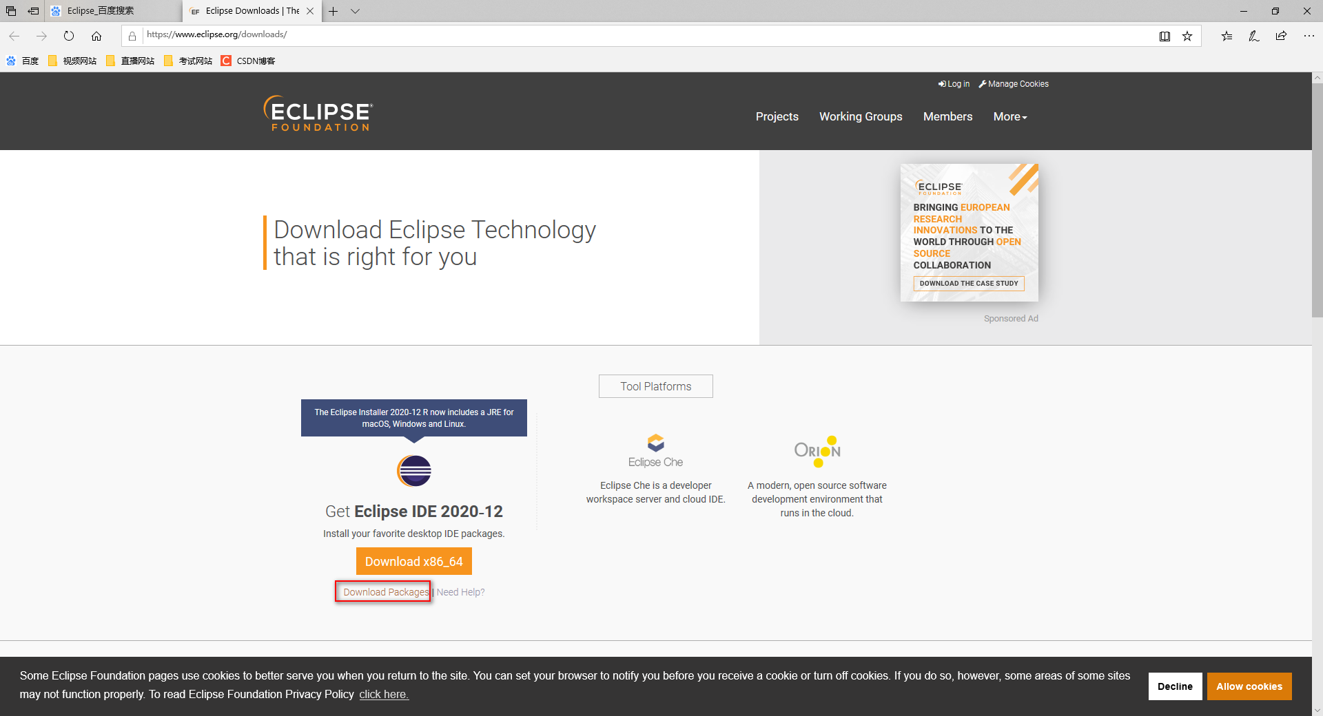
Task: Refresh the page
Action: (69, 36)
